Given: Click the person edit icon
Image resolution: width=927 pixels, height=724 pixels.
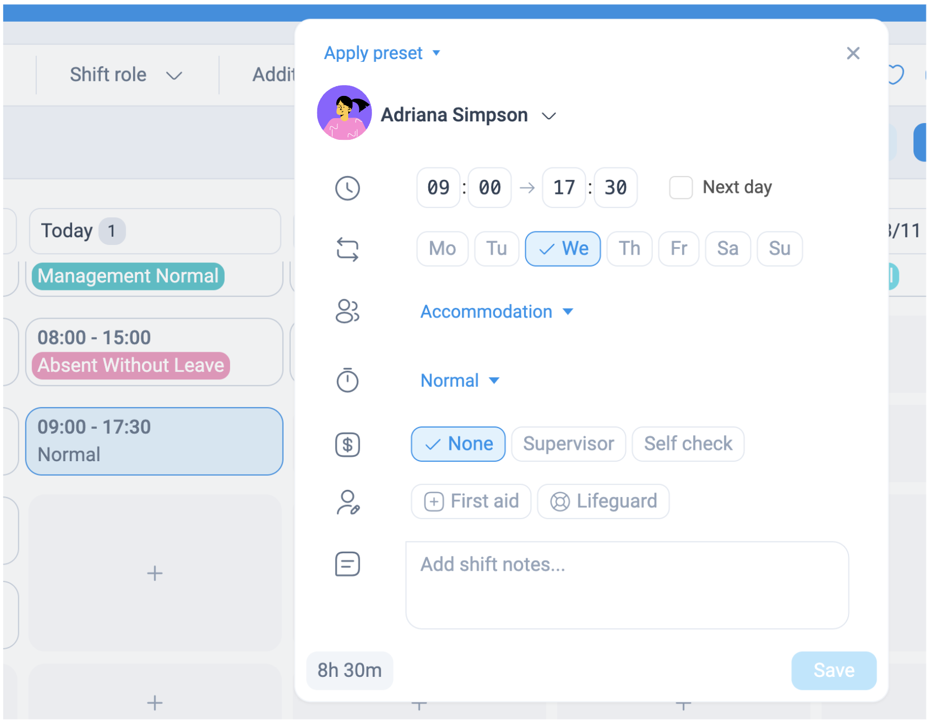Looking at the screenshot, I should pos(348,502).
